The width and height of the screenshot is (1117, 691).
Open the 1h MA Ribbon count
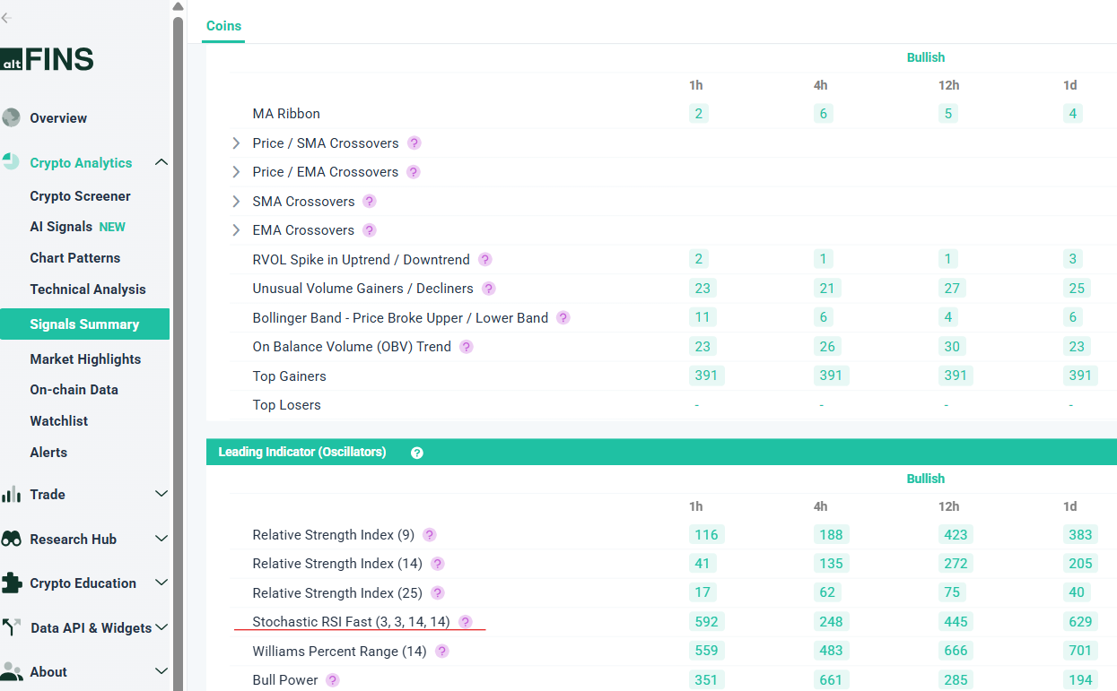[698, 114]
